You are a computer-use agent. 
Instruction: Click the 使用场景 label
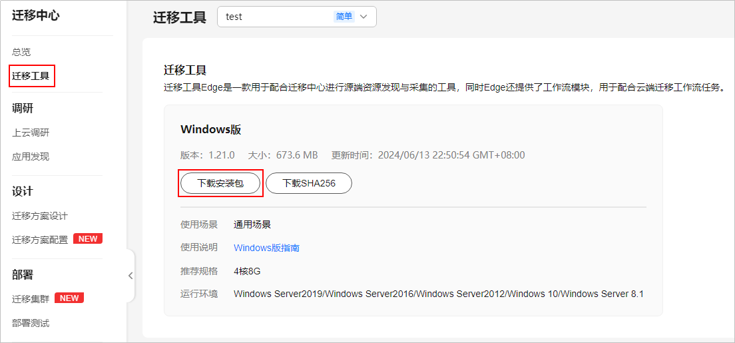click(199, 224)
